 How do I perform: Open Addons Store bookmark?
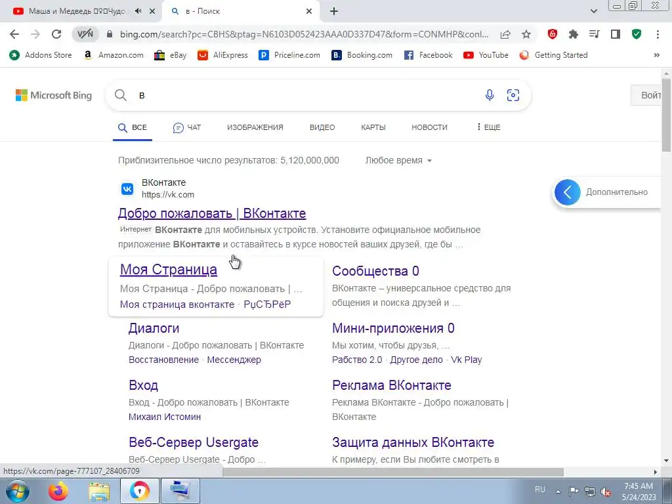point(41,55)
